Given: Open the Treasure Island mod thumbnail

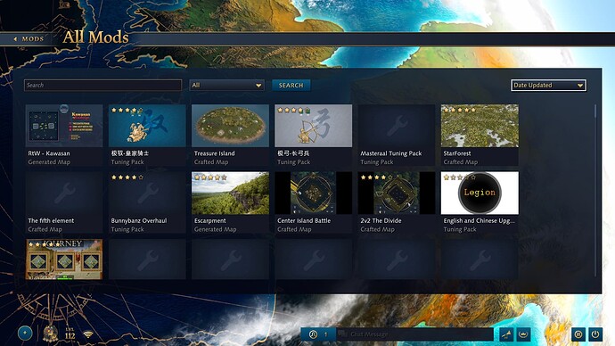Looking at the screenshot, I should pyautogui.click(x=230, y=126).
